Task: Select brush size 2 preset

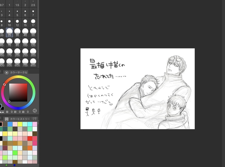Action: pyautogui.click(x=25, y=4)
